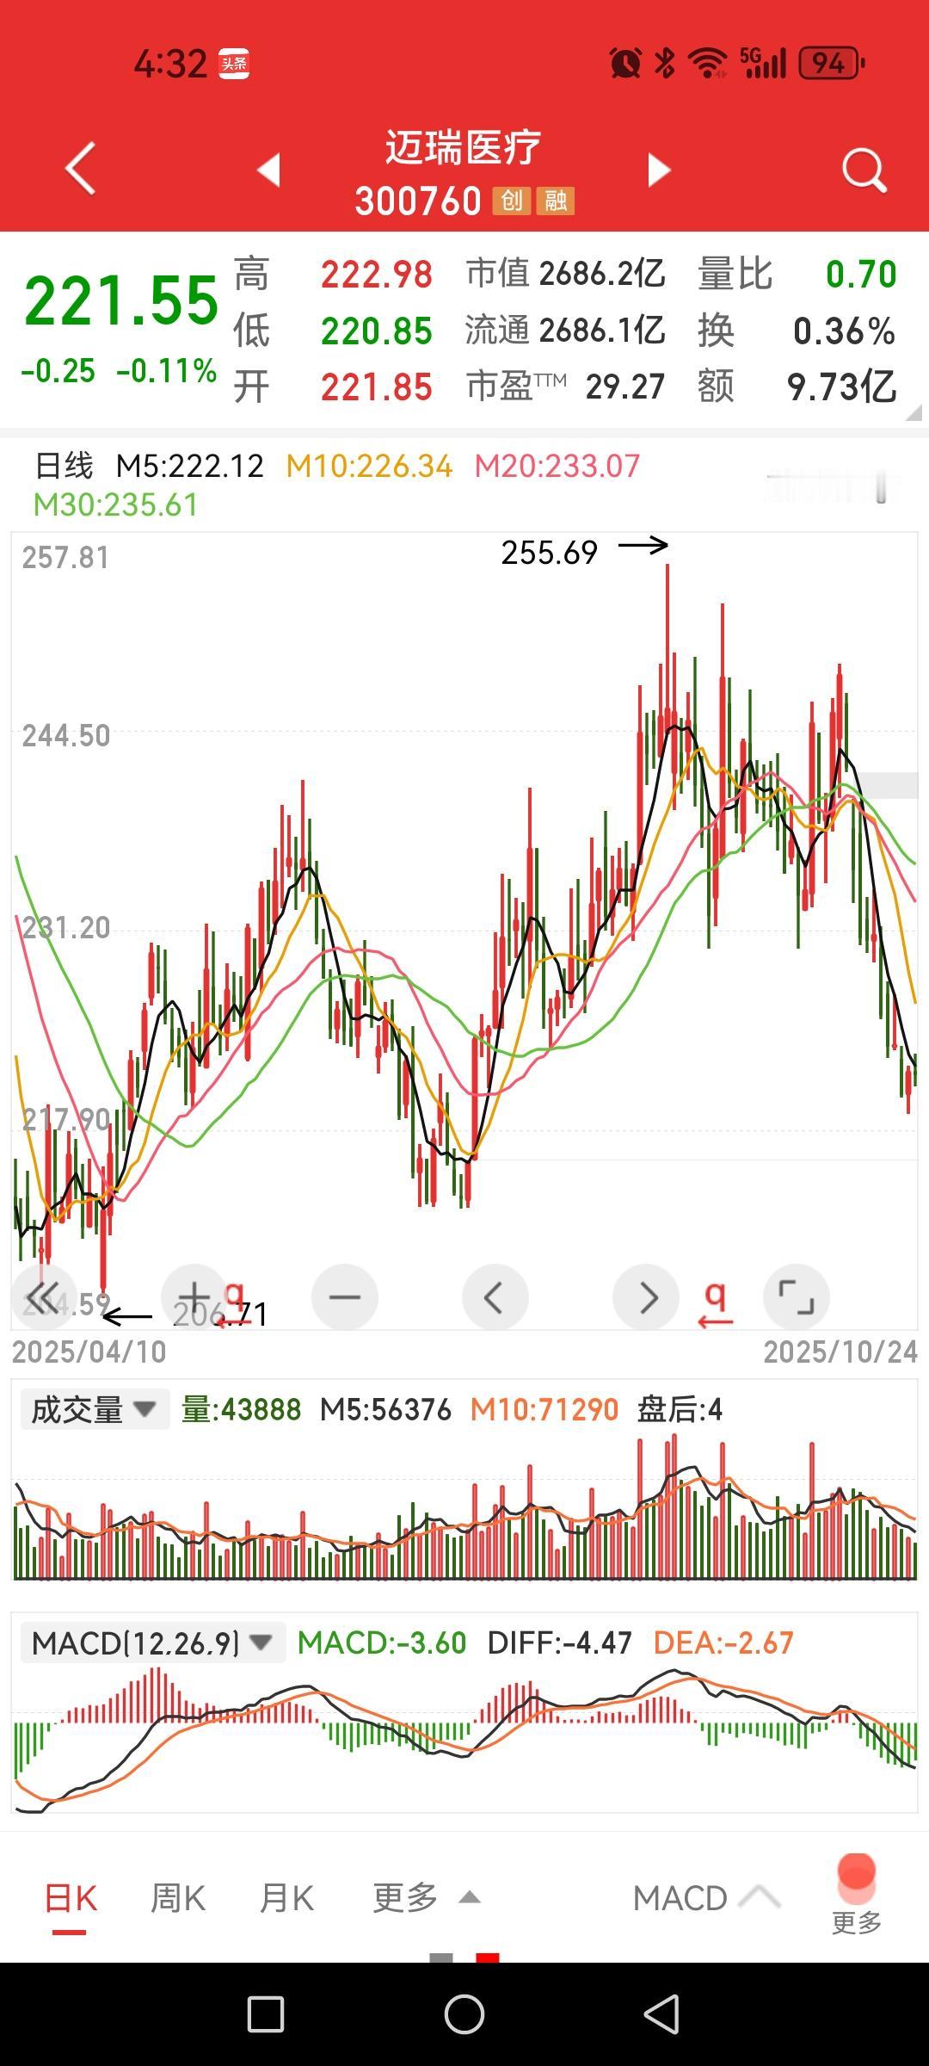Viewport: 929px width, 2066px height.
Task: Tap the MACD:-3.60 readout
Action: click(382, 1643)
